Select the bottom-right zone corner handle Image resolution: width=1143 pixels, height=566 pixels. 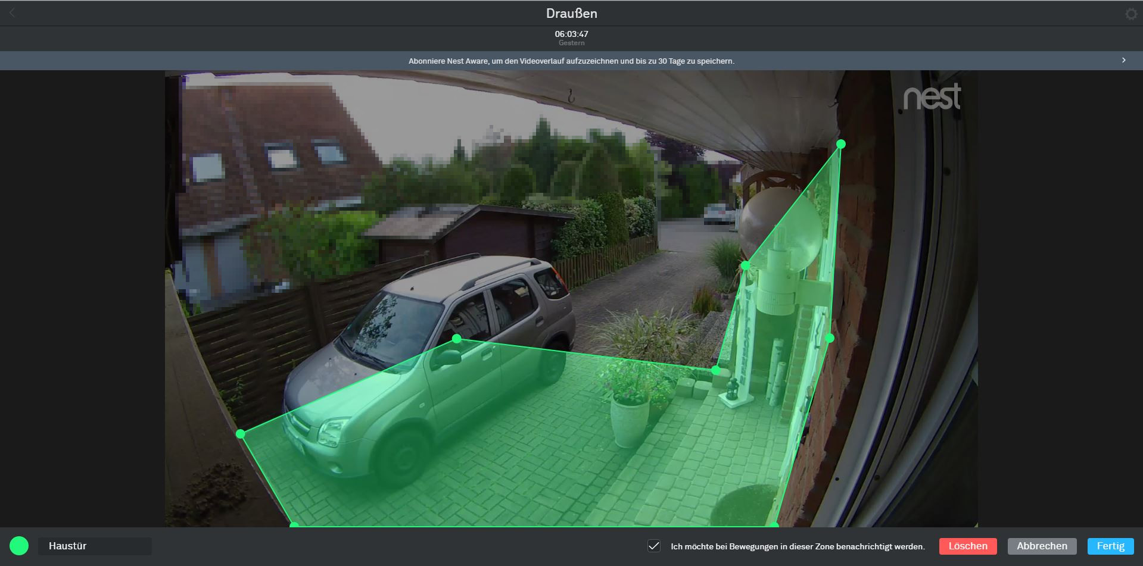[773, 525]
